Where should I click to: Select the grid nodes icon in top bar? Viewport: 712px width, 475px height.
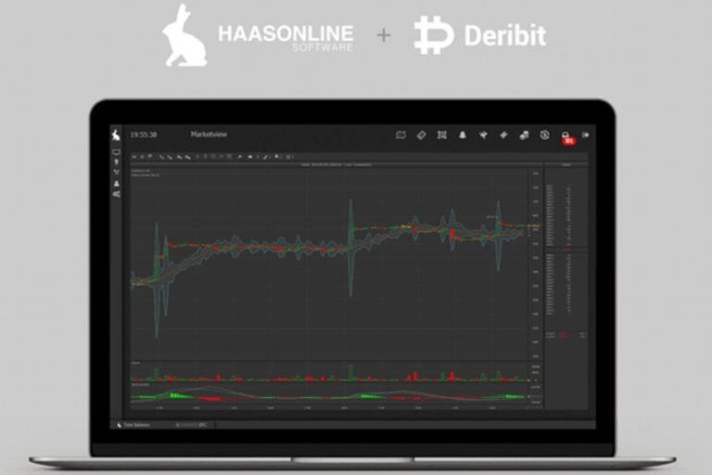(x=442, y=135)
